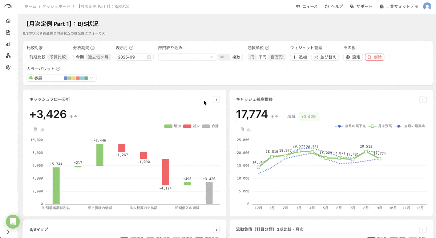Open the organization tree sidebar icon

click(8, 56)
